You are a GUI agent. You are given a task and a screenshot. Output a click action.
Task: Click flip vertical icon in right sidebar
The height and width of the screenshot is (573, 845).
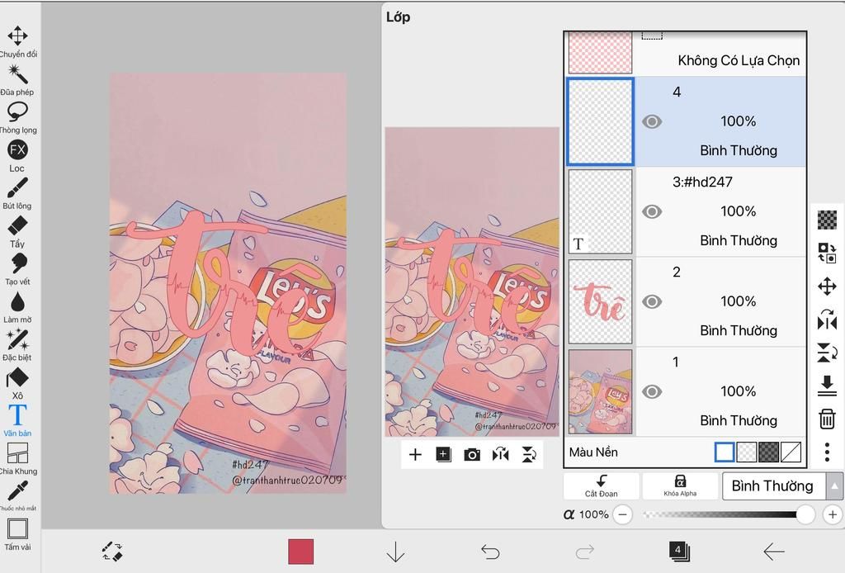827,353
